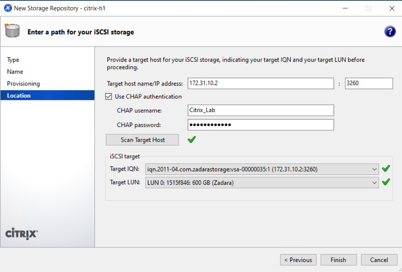Select the Location step in the sidebar
This screenshot has height=272, width=402.
(x=48, y=95)
